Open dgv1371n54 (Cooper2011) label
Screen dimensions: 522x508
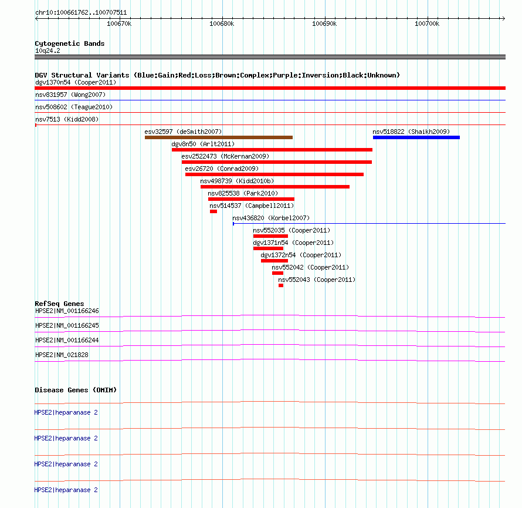293,243
